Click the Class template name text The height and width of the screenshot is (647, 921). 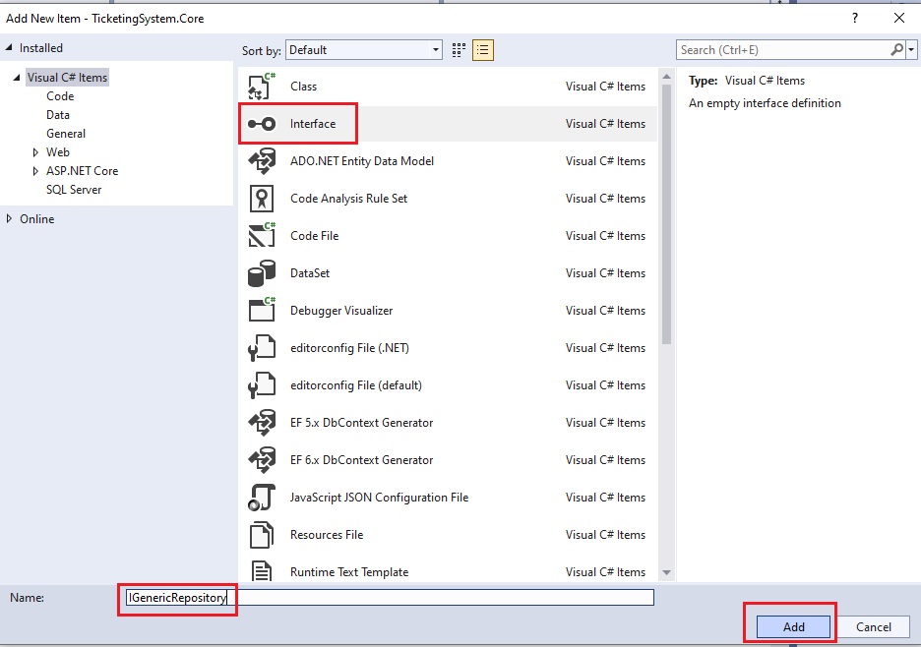tap(303, 87)
